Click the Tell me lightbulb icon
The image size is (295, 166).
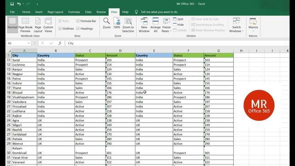(136, 12)
